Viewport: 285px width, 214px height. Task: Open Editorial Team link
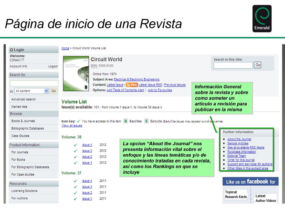(237, 156)
